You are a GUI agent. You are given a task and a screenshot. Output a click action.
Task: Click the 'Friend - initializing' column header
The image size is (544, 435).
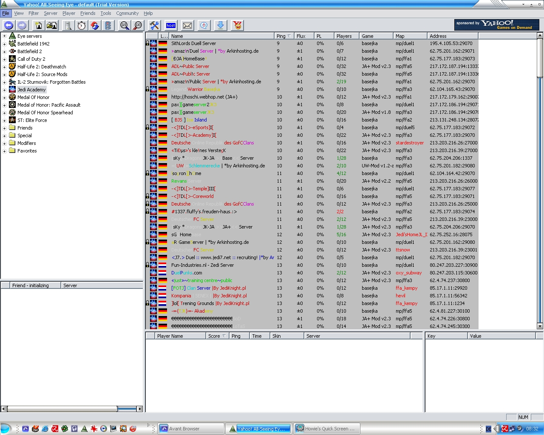click(x=36, y=285)
